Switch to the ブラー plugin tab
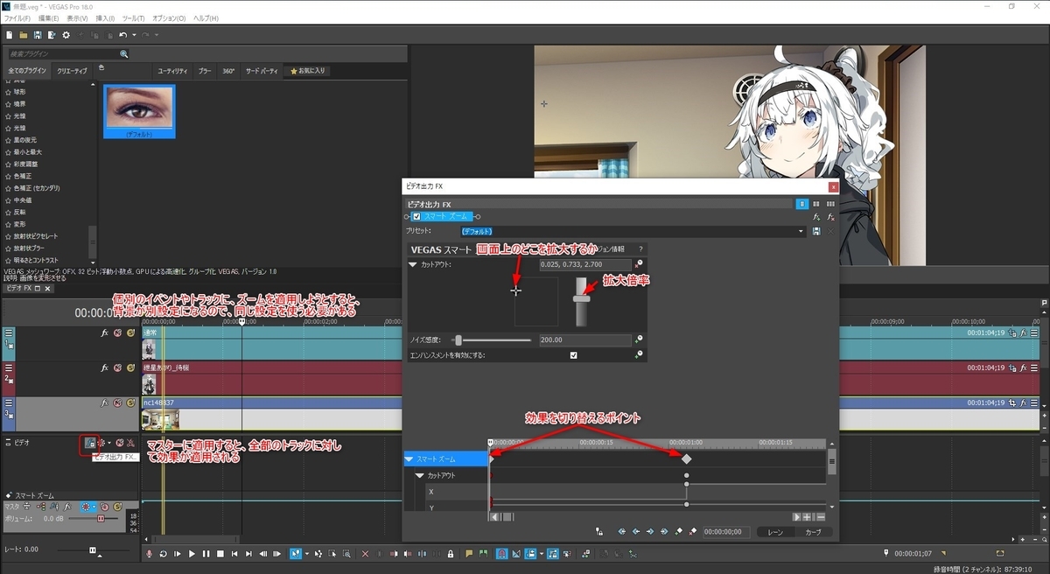 pyautogui.click(x=205, y=70)
